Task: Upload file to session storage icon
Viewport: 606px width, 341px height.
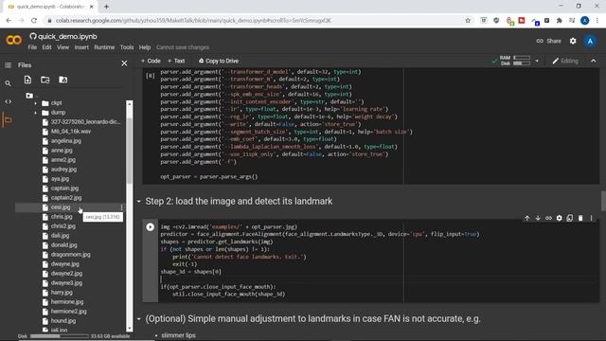Action: coord(27,80)
